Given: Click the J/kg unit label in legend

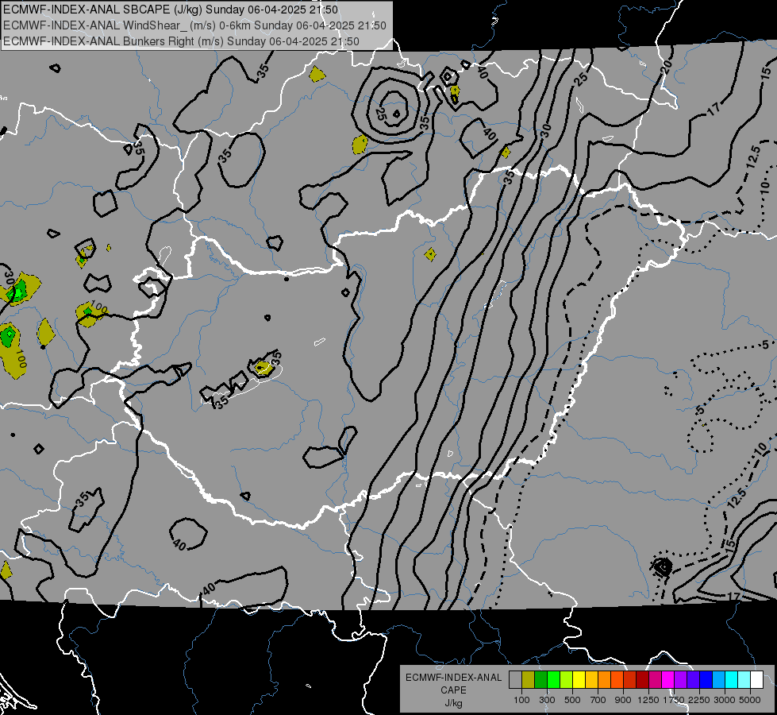Looking at the screenshot, I should pyautogui.click(x=453, y=703).
